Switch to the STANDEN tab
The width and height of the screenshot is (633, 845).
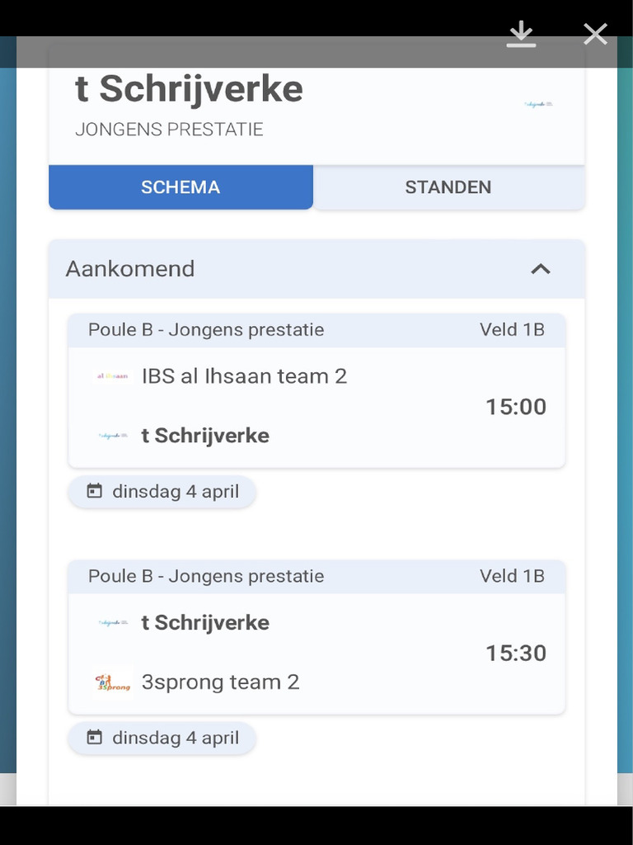pos(448,187)
